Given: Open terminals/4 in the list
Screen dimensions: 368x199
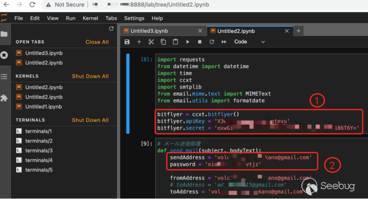Looking at the screenshot, I should [39, 160].
